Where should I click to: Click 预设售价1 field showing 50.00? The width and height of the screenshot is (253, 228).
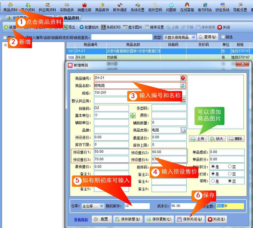click(111, 152)
